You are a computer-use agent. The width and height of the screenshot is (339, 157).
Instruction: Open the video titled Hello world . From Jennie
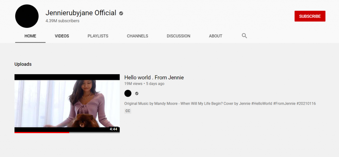(x=154, y=78)
